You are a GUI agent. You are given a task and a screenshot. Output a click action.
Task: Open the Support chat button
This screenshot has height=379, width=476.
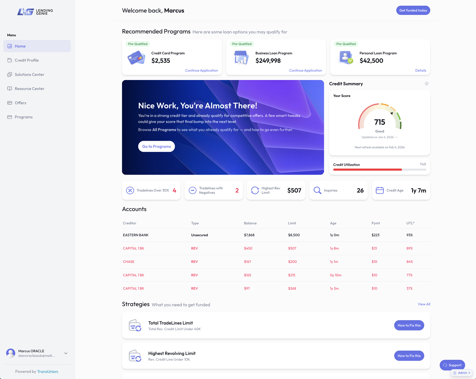click(452, 365)
